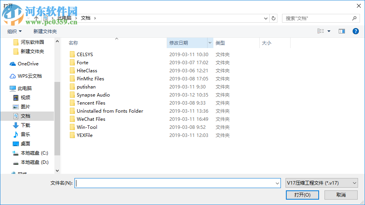Click the sidebar scrollbar down arrow
Image resolution: width=365 pixels, height=205 pixels.
point(57,171)
